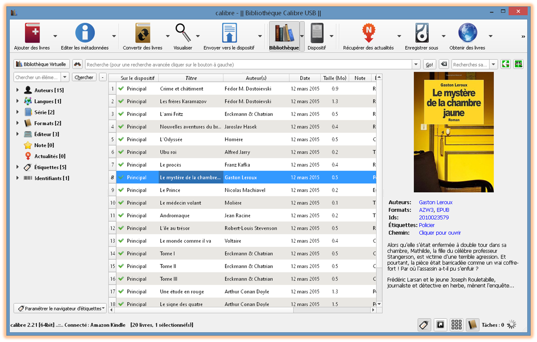This screenshot has height=342, width=537.
Task: Sort by Sur le dispositif column header
Action: point(138,78)
